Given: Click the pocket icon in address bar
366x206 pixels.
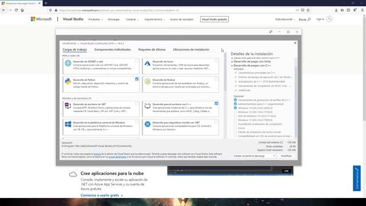Looking at the screenshot, I should [x=303, y=10].
